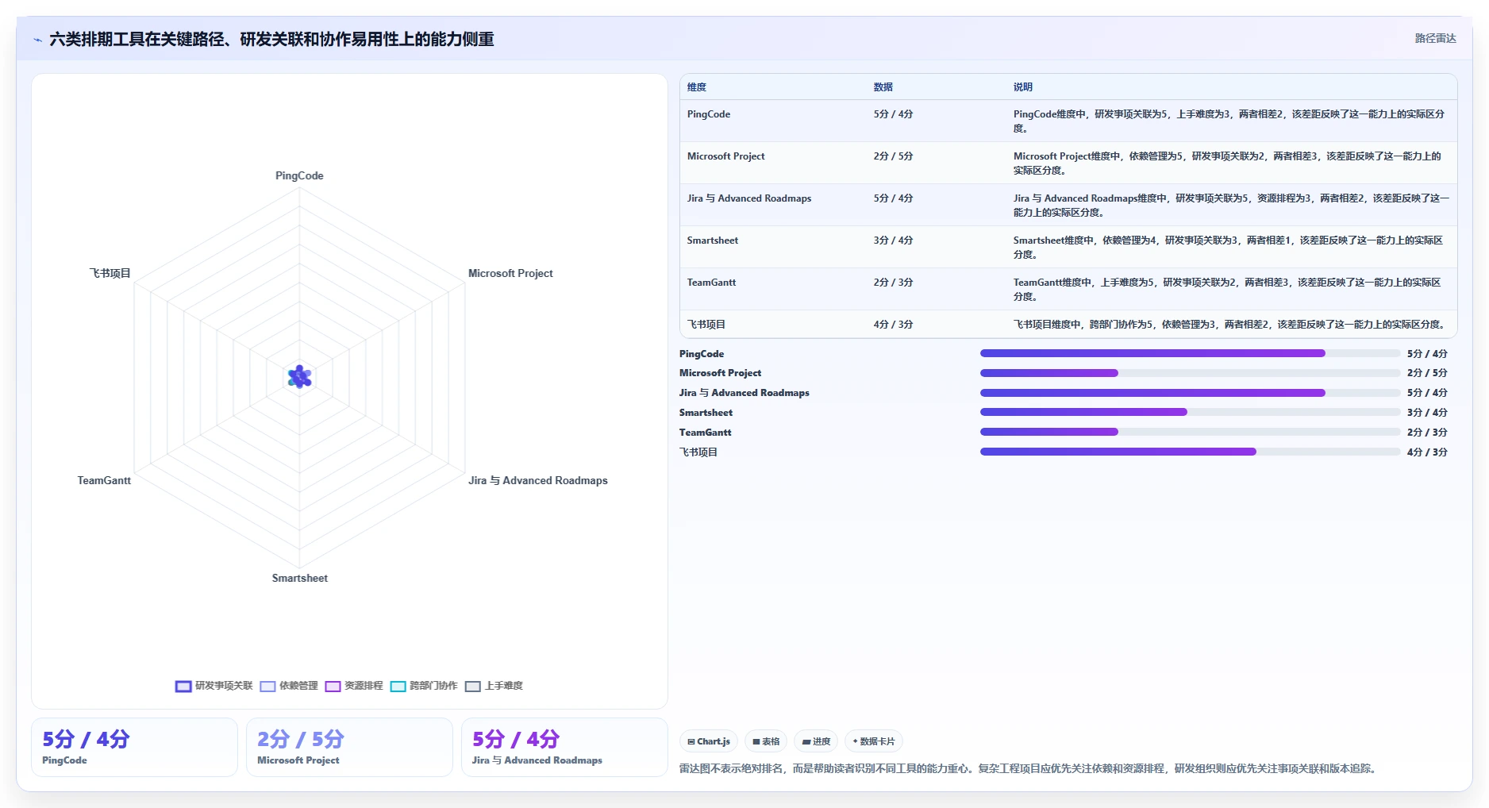The width and height of the screenshot is (1489, 808).
Task: Click the 飞书项目 progress bar
Action: click(1190, 452)
